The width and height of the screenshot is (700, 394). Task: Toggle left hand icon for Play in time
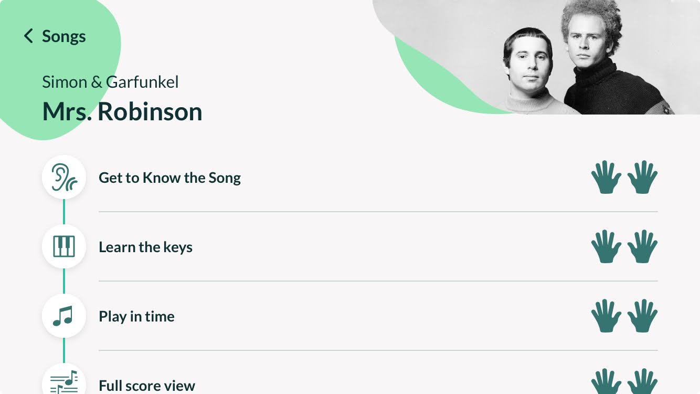point(606,316)
